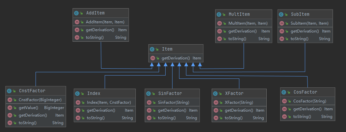
Task: Click the SinFactor class icon
Action: [x=148, y=94]
